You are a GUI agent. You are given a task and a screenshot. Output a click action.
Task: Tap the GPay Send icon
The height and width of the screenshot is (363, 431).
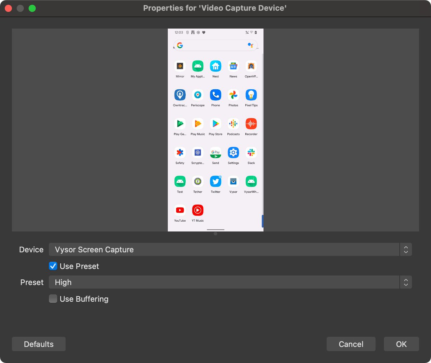click(x=215, y=152)
